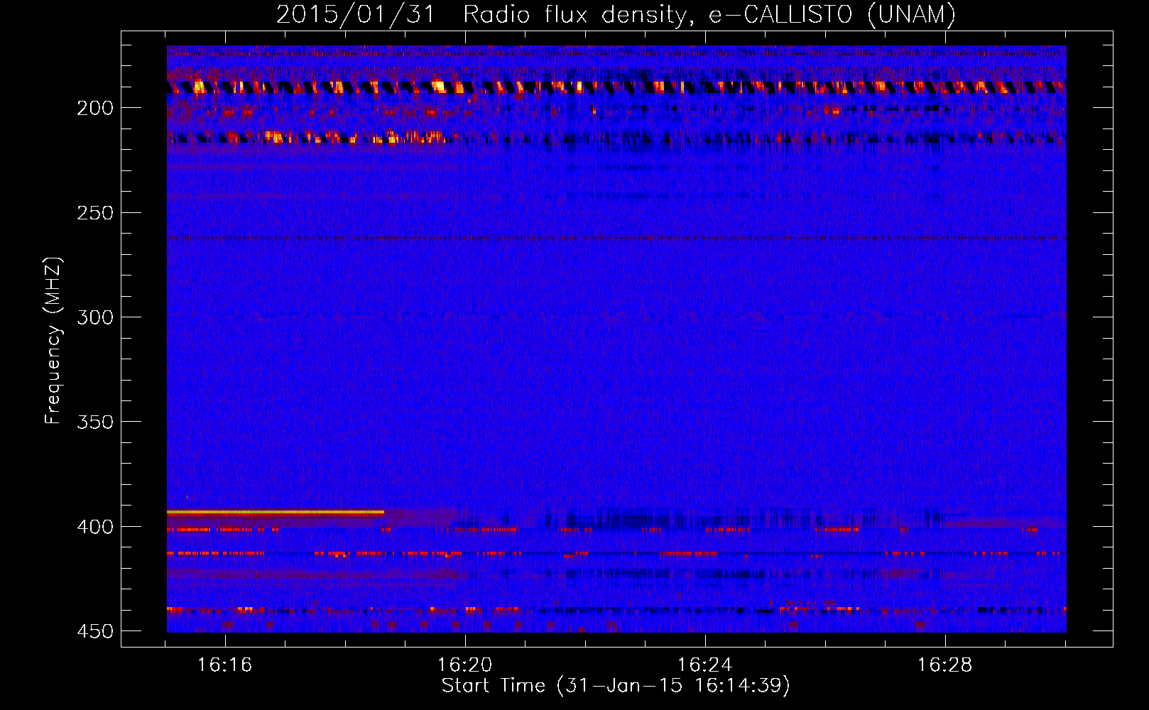Click the bright yellow emission line near 393 MHz

pos(276,512)
